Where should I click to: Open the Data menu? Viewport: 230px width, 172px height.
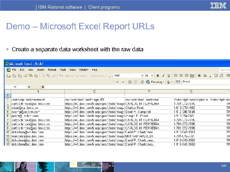pyautogui.click(x=73, y=70)
